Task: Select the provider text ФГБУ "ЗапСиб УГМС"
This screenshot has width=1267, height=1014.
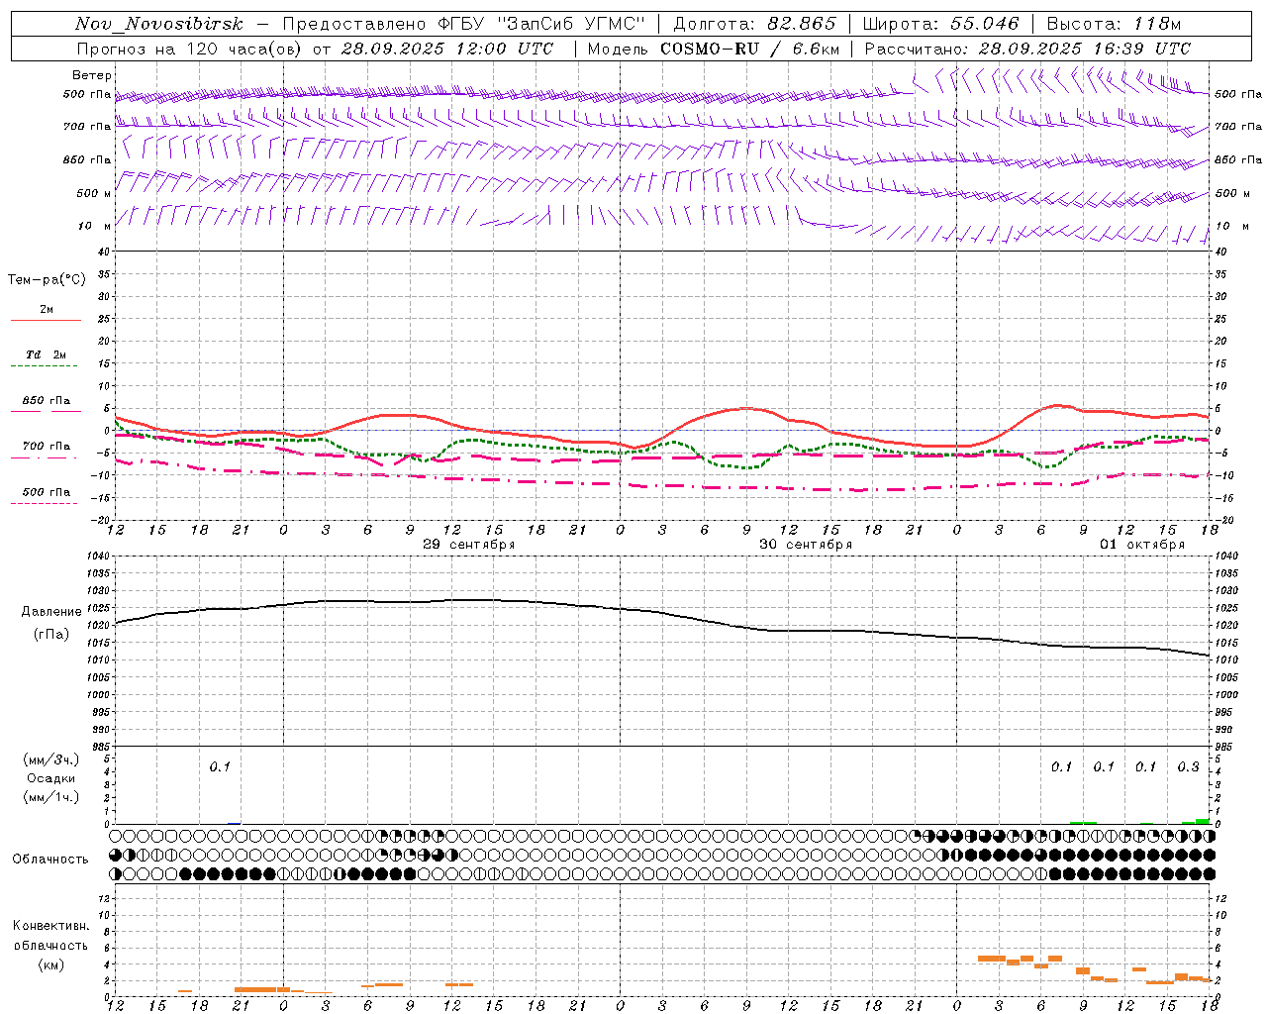Action: [541, 24]
